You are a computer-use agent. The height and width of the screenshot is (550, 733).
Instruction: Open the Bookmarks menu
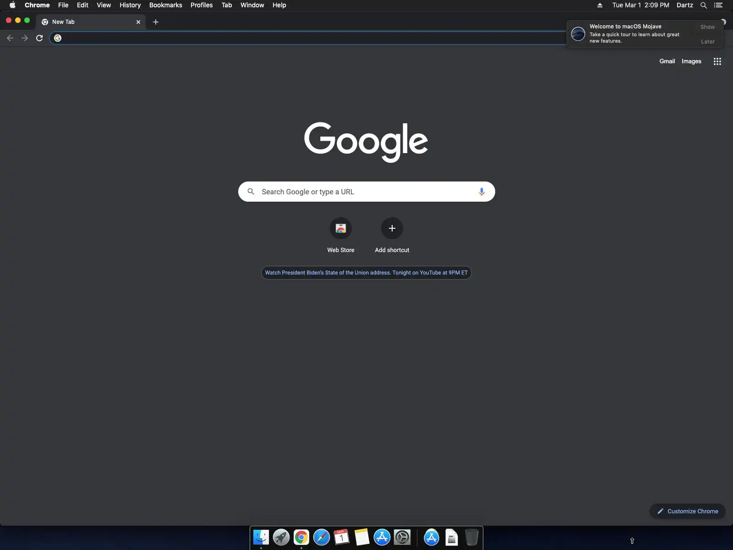[x=166, y=5]
